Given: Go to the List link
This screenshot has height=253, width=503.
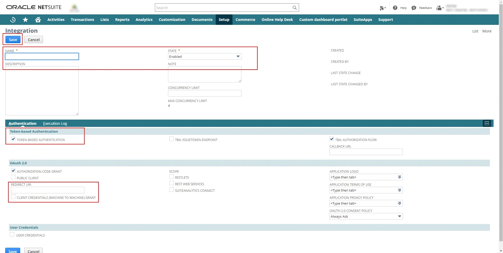Looking at the screenshot, I should pos(475,31).
